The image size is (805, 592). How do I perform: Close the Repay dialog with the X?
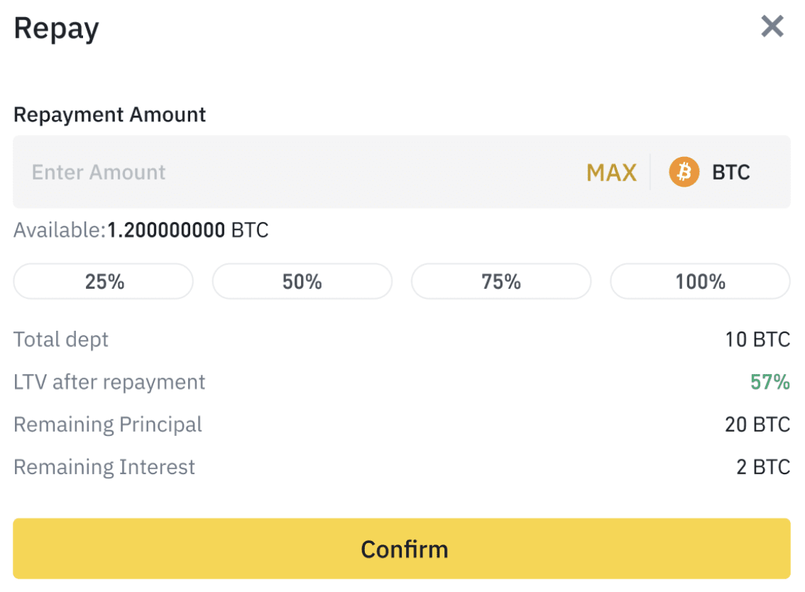point(772,26)
